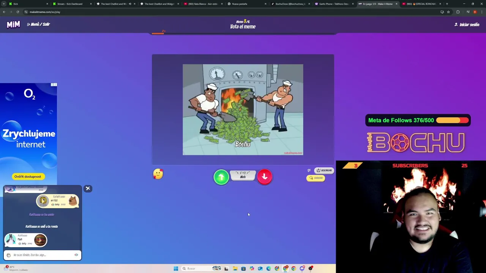Click the browser address bar URL
The width and height of the screenshot is (486, 273).
coord(45,12)
